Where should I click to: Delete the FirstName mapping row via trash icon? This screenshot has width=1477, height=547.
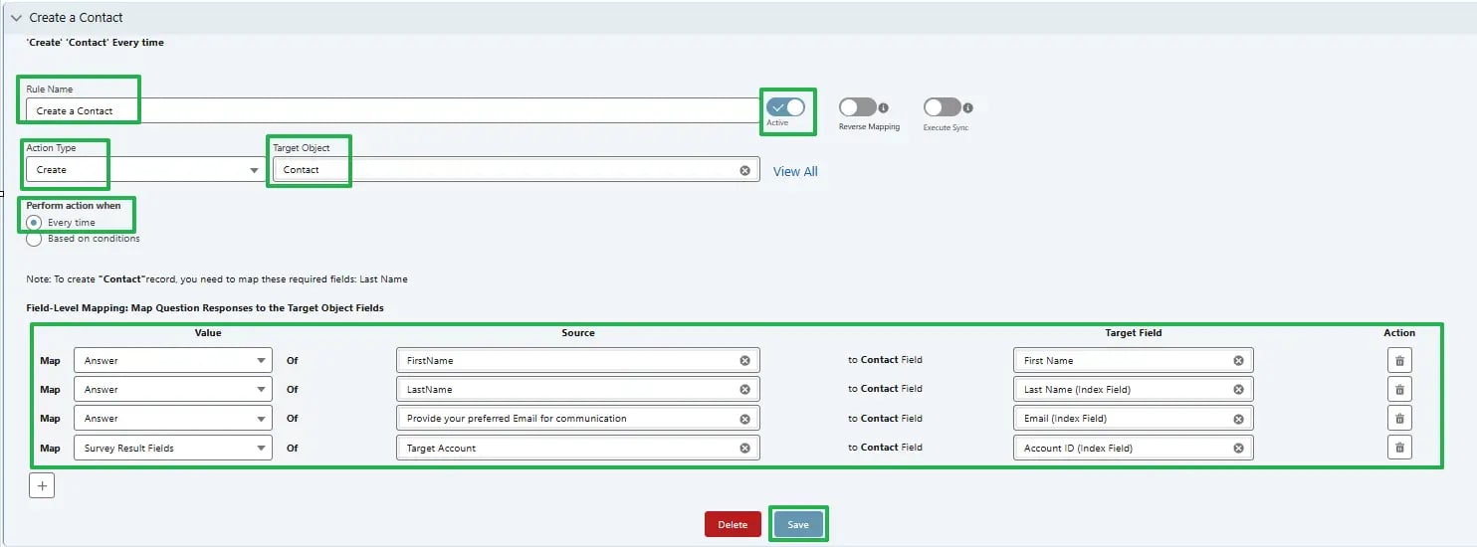click(x=1399, y=360)
